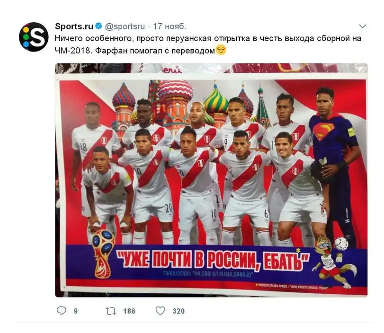Image resolution: width=384 pixels, height=333 pixels.
Task: Click the retweet arrows icon
Action: coord(110,311)
